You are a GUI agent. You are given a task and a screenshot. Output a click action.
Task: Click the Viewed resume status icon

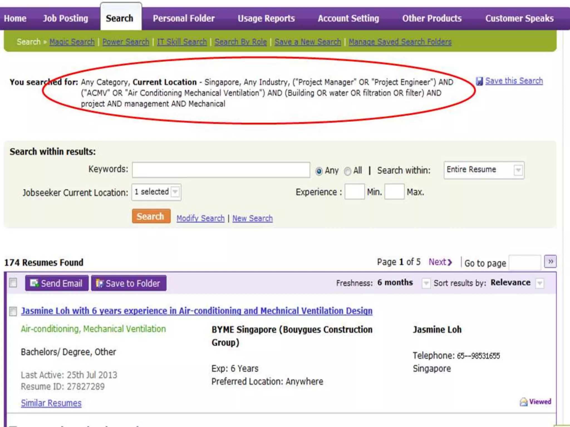pyautogui.click(x=524, y=402)
